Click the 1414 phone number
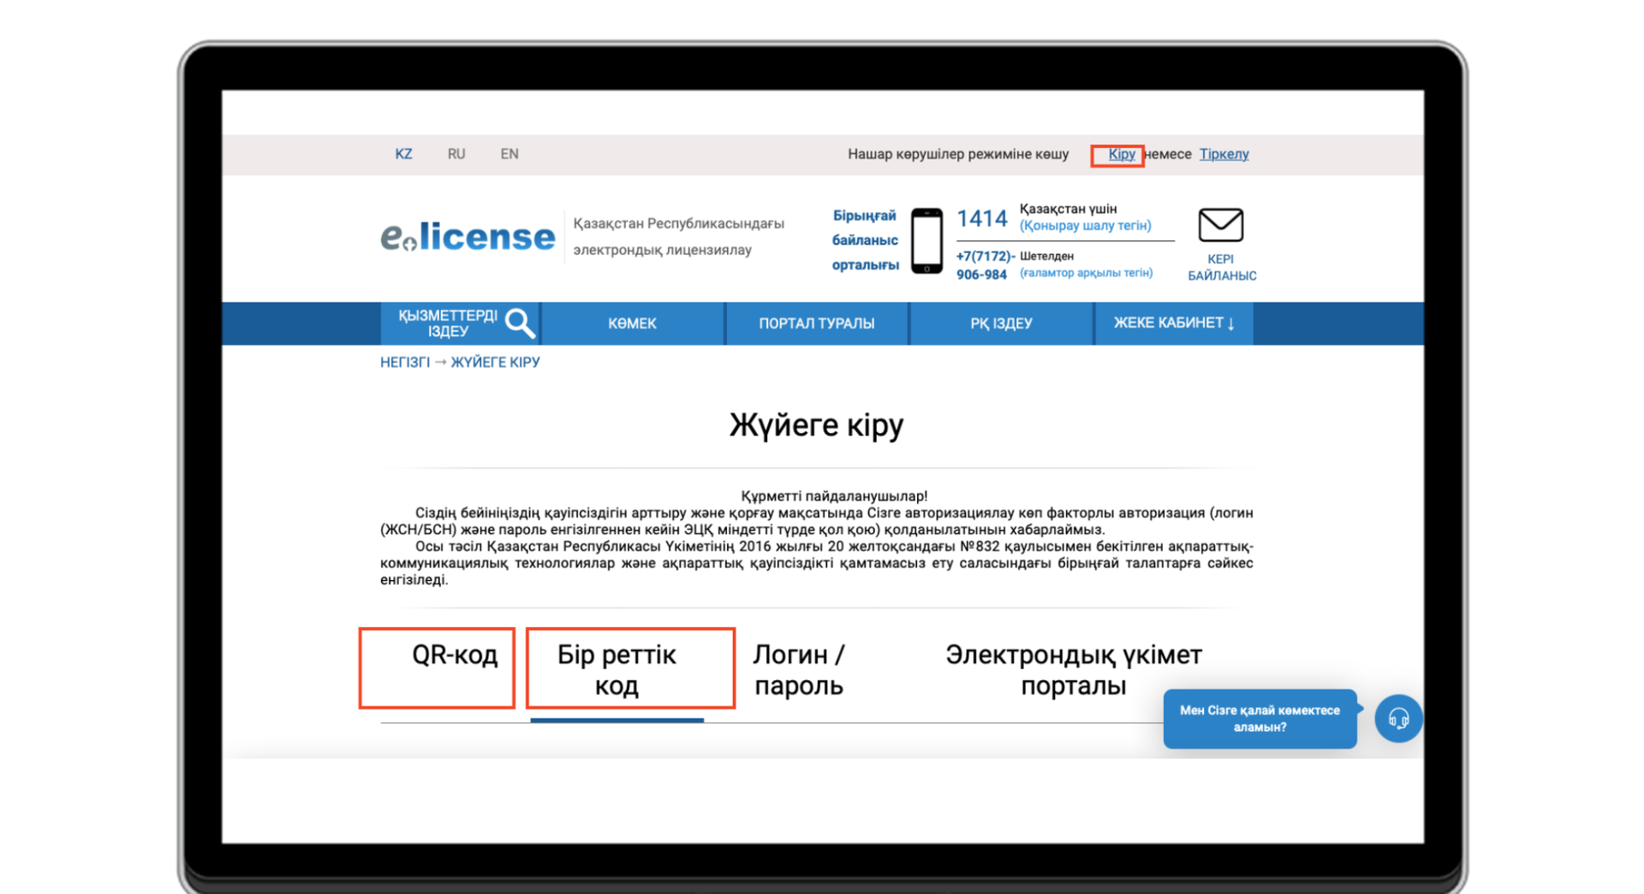 [981, 219]
